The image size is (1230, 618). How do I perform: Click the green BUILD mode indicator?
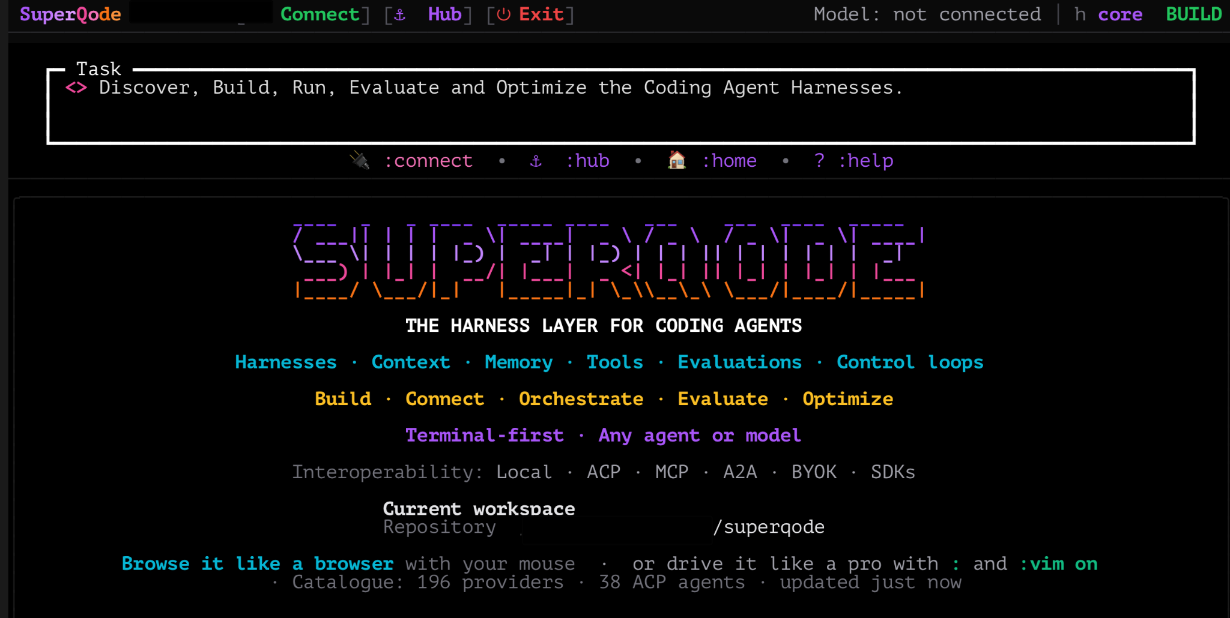coord(1193,14)
